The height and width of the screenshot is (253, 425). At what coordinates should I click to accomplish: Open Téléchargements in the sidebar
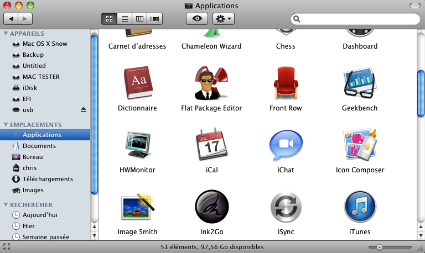coord(45,179)
